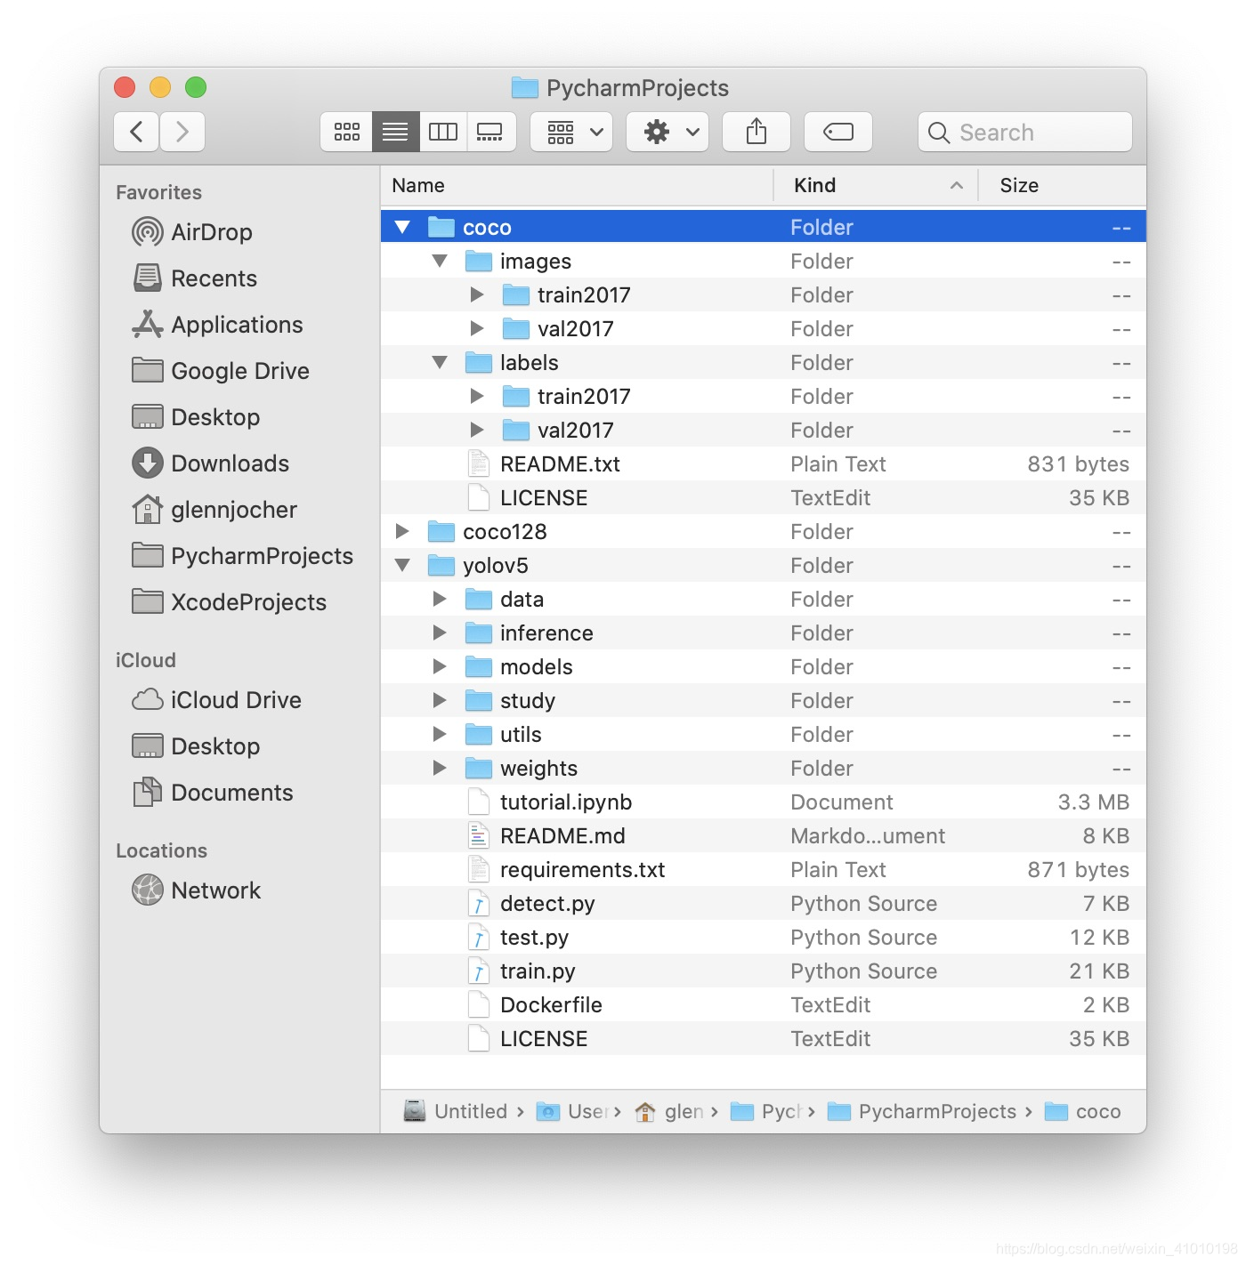Expand the models folder
Image resolution: width=1246 pixels, height=1265 pixels.
440,667
